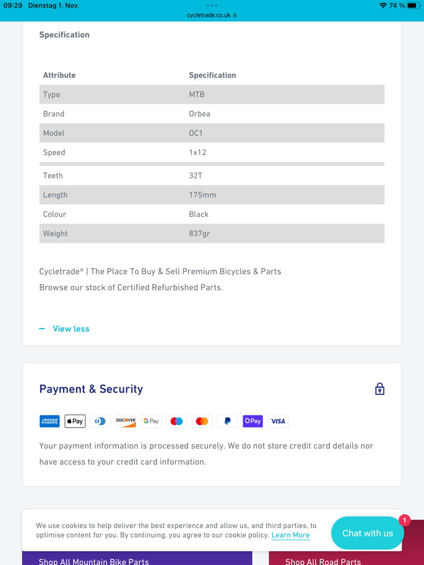Click the padlock icon beside Payment & Security
The width and height of the screenshot is (424, 565).
coord(379,389)
